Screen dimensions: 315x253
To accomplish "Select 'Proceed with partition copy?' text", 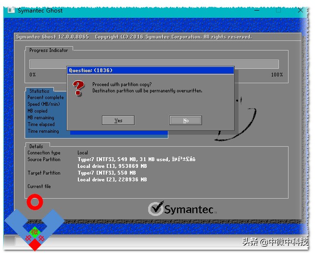I will click(x=122, y=84).
